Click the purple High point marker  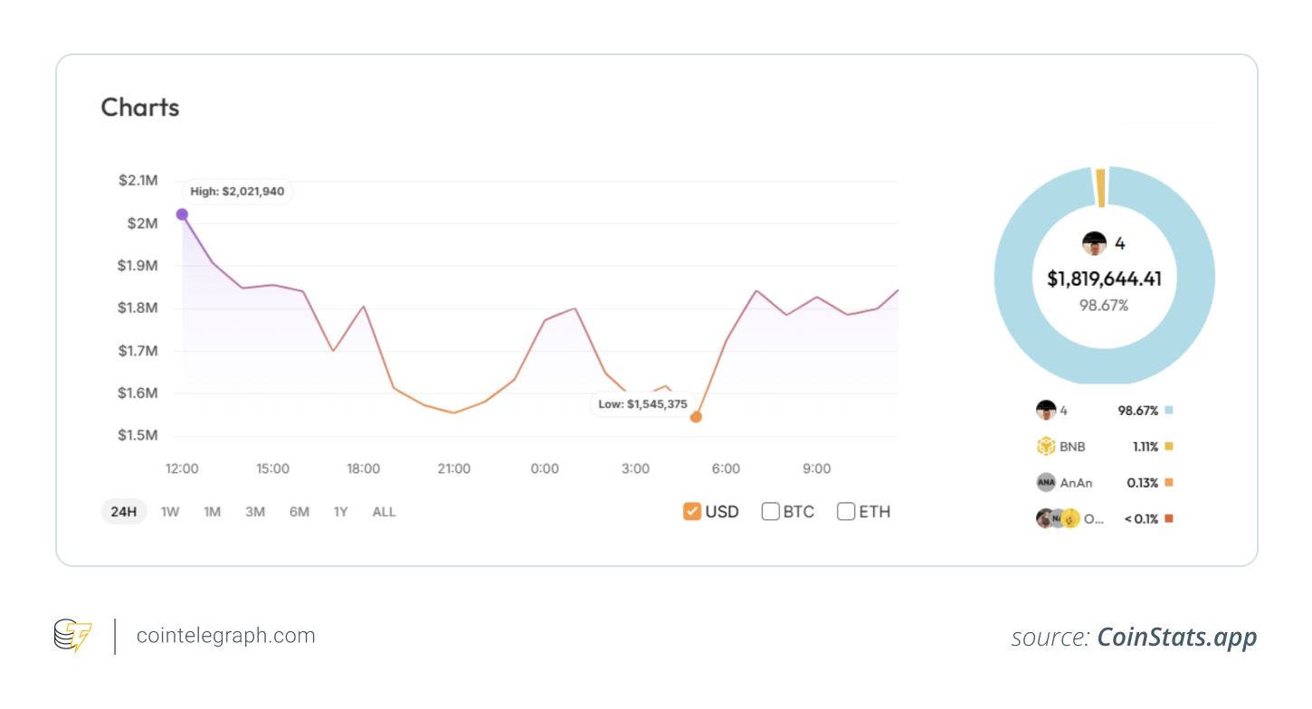click(182, 214)
